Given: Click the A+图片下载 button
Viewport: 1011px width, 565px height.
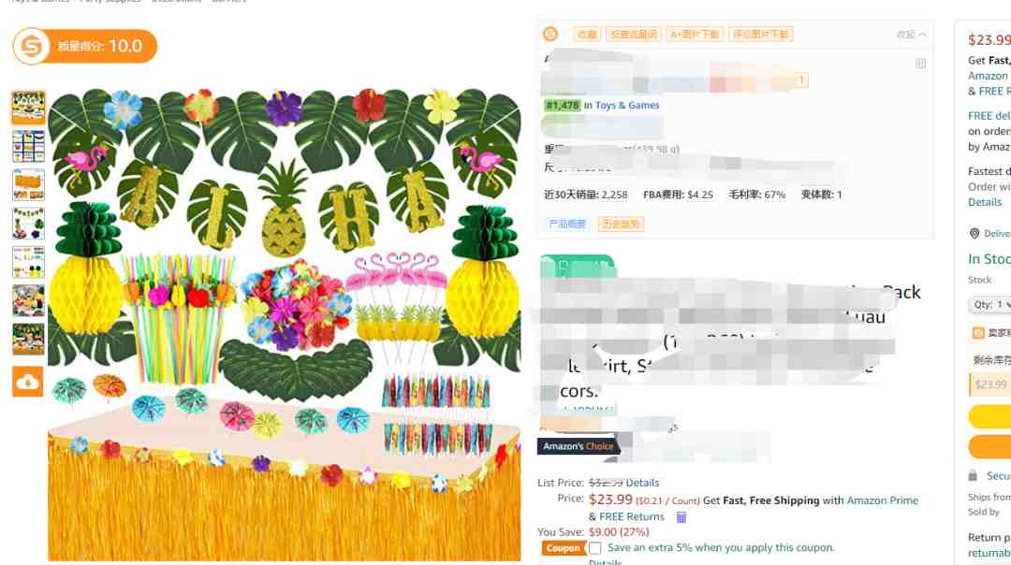Looking at the screenshot, I should coord(695,35).
